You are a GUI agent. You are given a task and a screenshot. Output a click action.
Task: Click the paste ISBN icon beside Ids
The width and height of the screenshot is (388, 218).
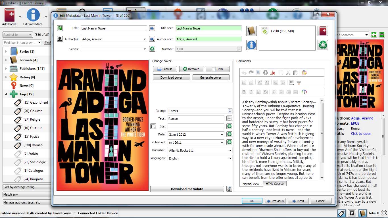click(x=153, y=126)
